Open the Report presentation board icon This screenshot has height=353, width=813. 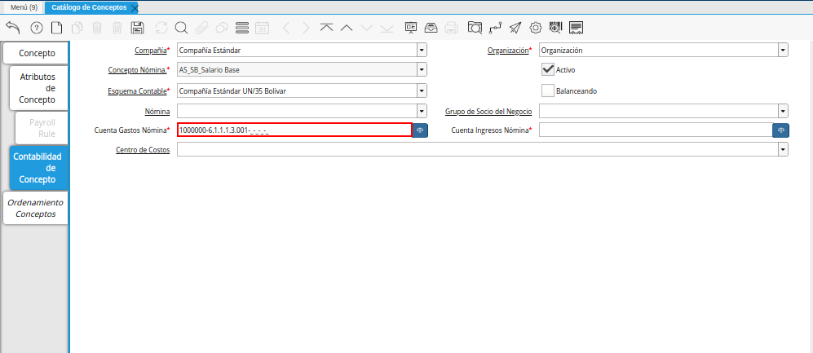tap(411, 28)
